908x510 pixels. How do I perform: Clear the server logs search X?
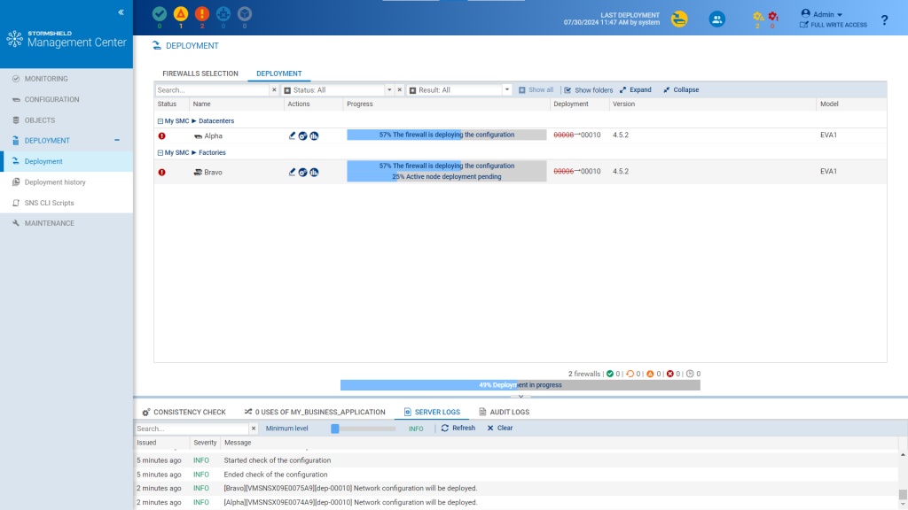(x=253, y=429)
